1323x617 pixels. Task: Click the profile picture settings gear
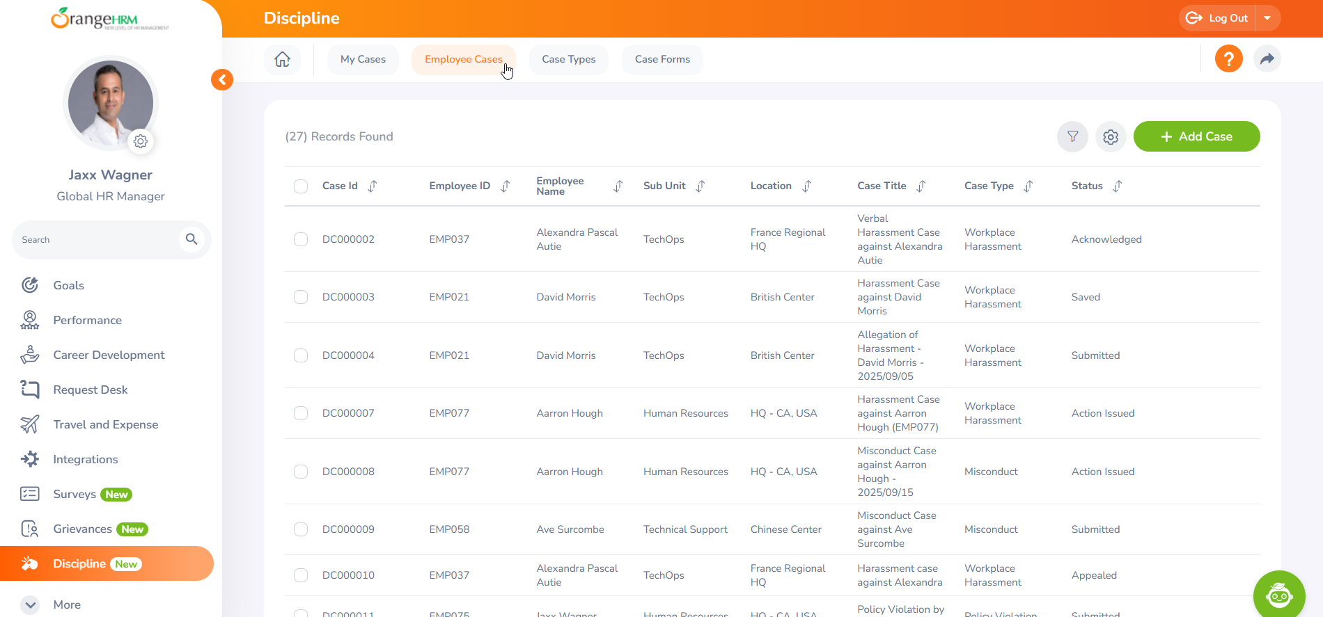point(141,141)
